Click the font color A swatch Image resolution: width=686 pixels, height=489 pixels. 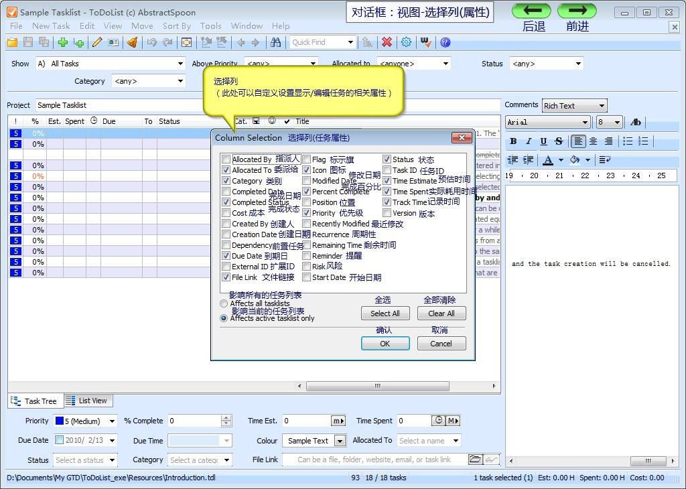(548, 160)
